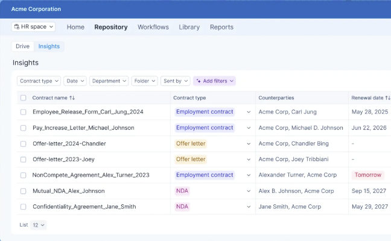Check the Offer-letter_2024-Chandler row checkbox
The width and height of the screenshot is (391, 241).
click(x=23, y=144)
